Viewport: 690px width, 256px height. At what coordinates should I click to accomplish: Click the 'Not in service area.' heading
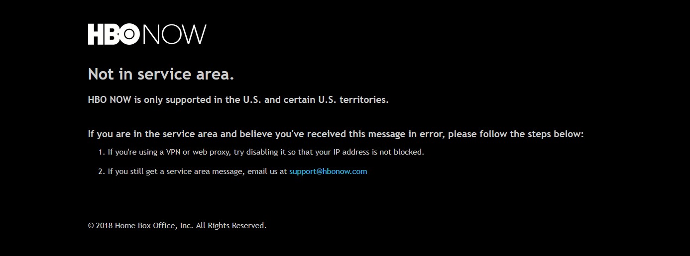[161, 74]
